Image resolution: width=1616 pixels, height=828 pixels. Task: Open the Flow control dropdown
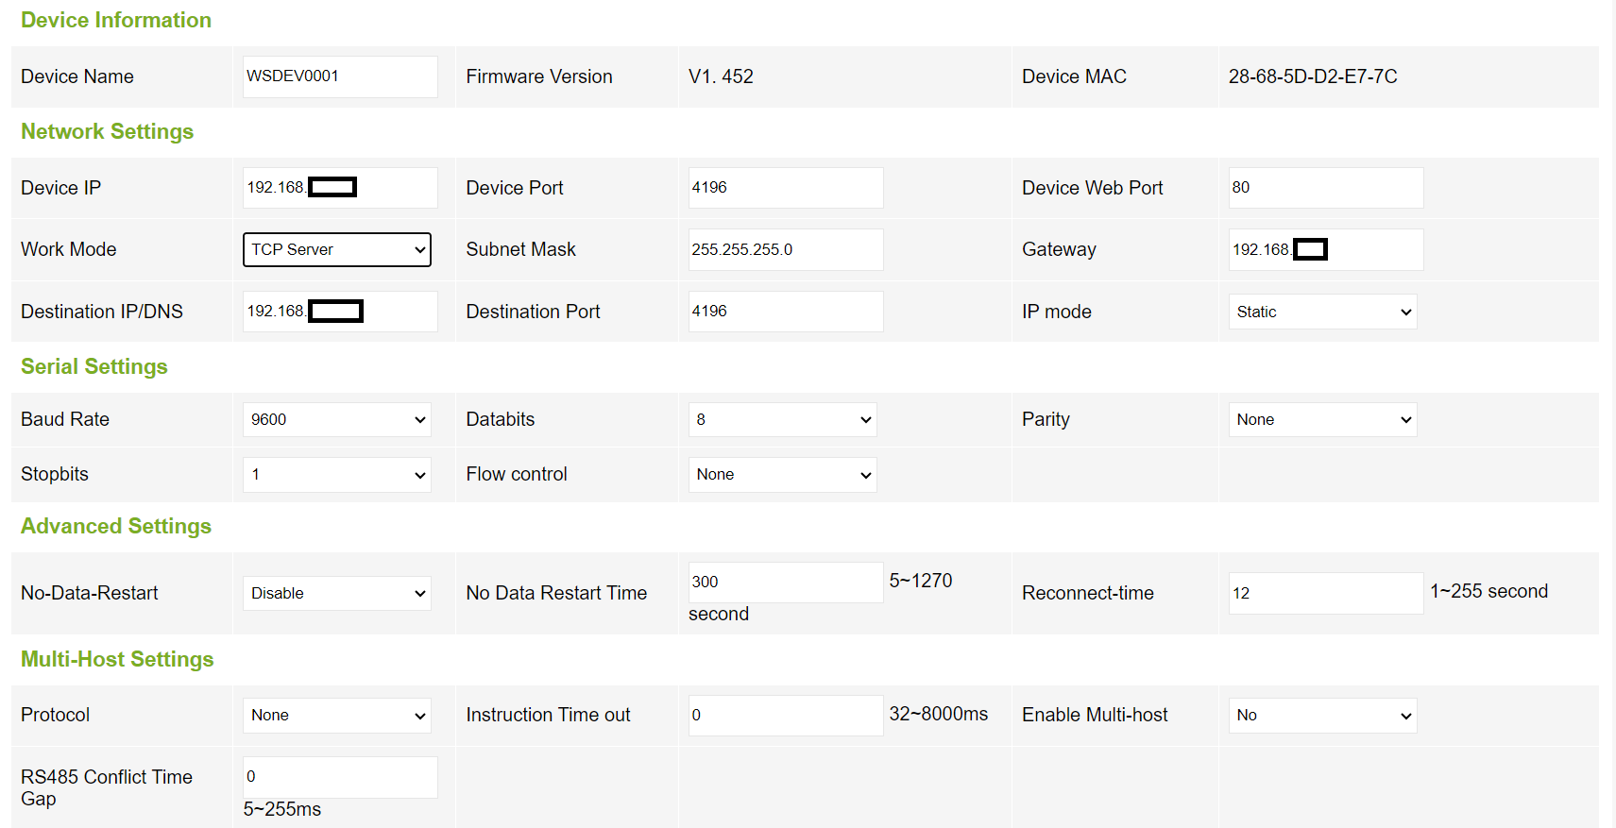781,474
